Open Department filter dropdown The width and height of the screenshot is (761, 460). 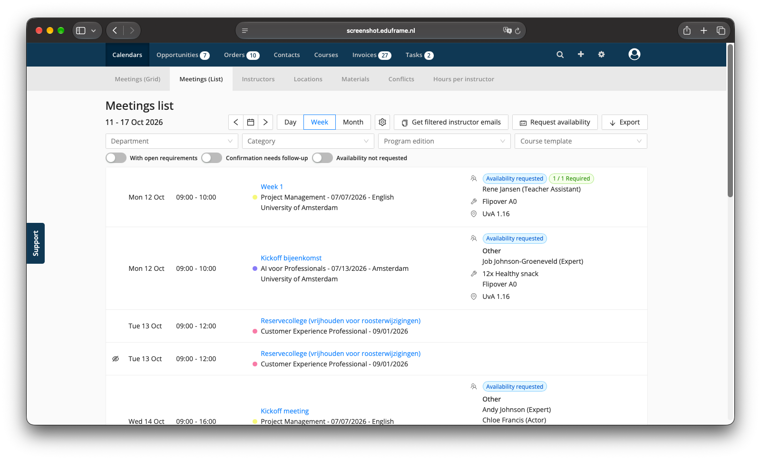172,141
